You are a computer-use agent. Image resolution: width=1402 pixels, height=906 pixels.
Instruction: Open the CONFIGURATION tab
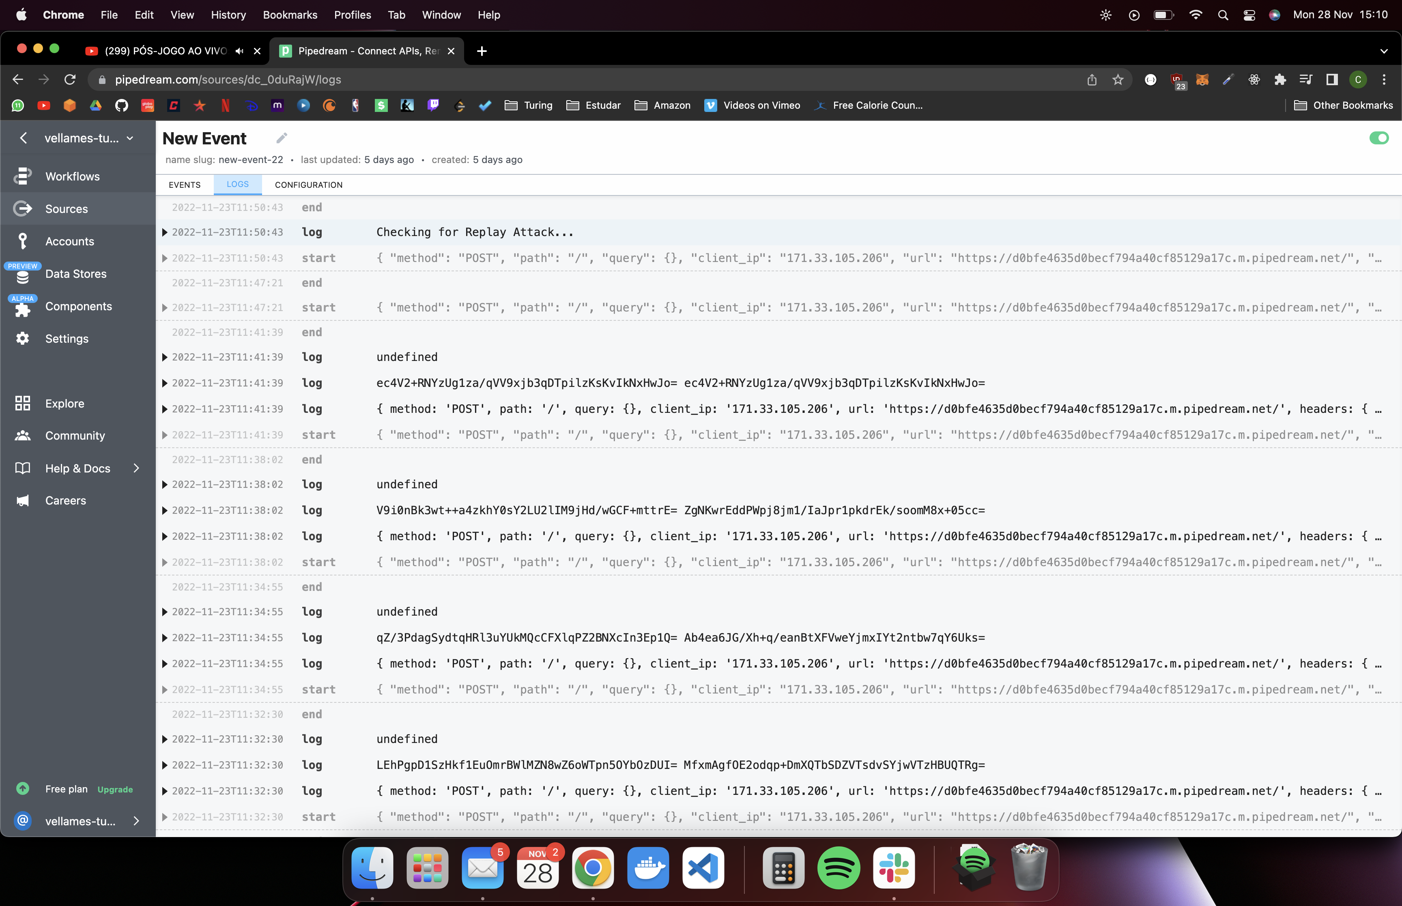pos(308,184)
